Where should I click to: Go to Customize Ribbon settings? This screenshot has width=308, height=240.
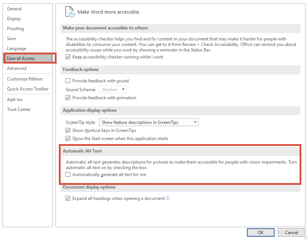25,79
